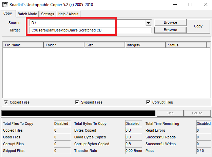Toggle the Copied Files checkbox

[6, 102]
